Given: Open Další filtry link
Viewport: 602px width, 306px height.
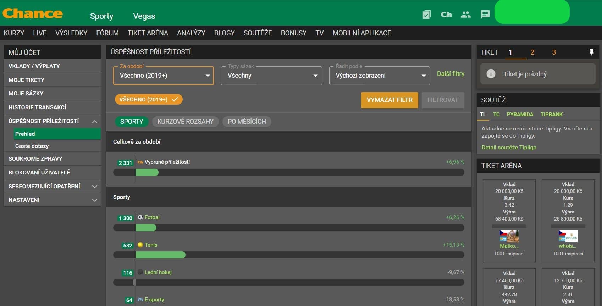Looking at the screenshot, I should click(x=451, y=74).
